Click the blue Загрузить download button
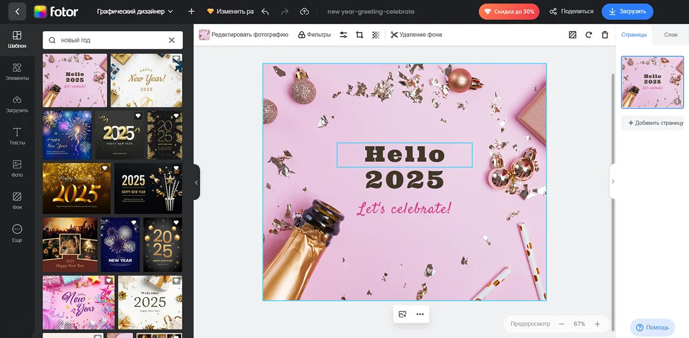This screenshot has height=338, width=689. (x=627, y=11)
